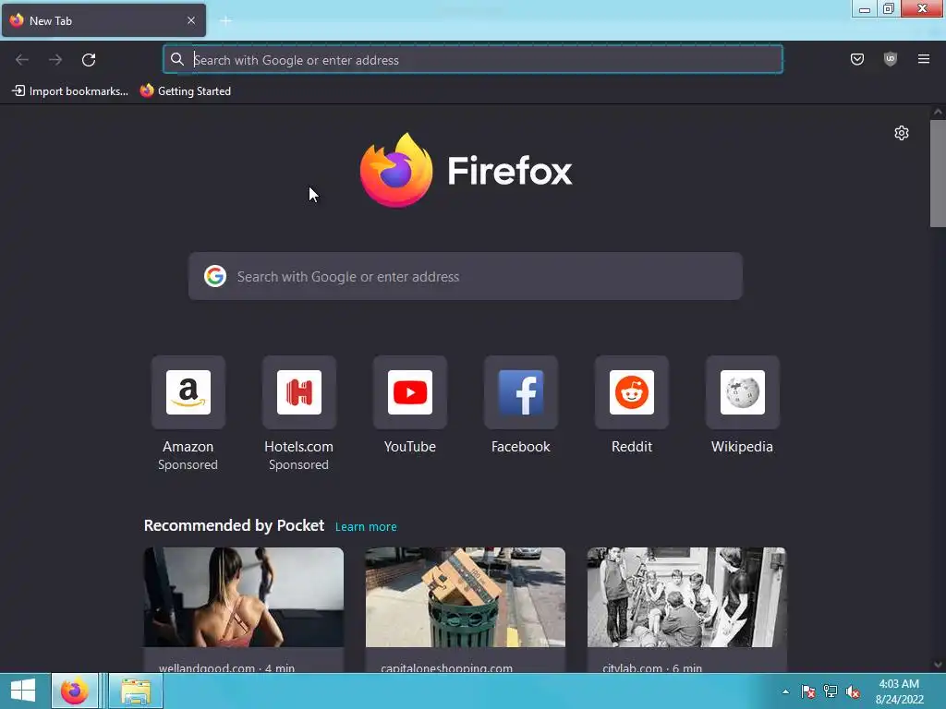Click the Firefox taskbar icon
946x709 pixels.
tap(74, 691)
